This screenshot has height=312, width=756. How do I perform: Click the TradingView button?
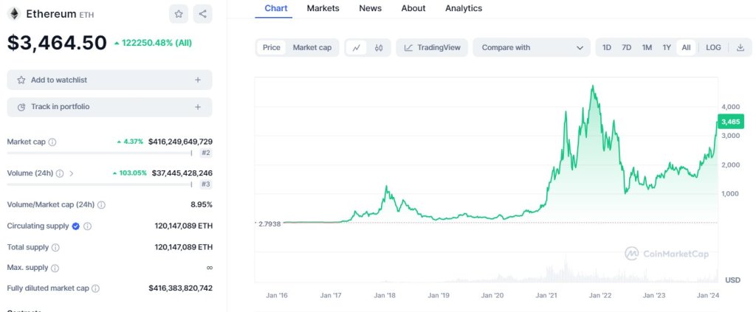(432, 47)
